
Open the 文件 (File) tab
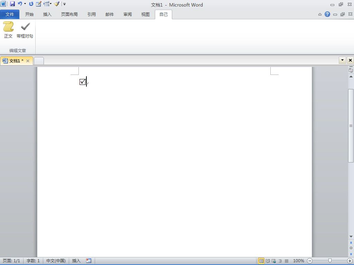point(10,14)
